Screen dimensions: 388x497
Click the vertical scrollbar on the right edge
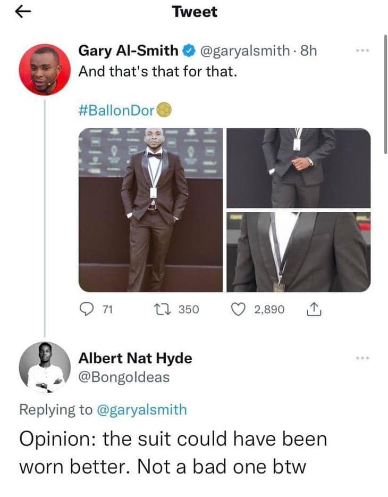(x=385, y=95)
